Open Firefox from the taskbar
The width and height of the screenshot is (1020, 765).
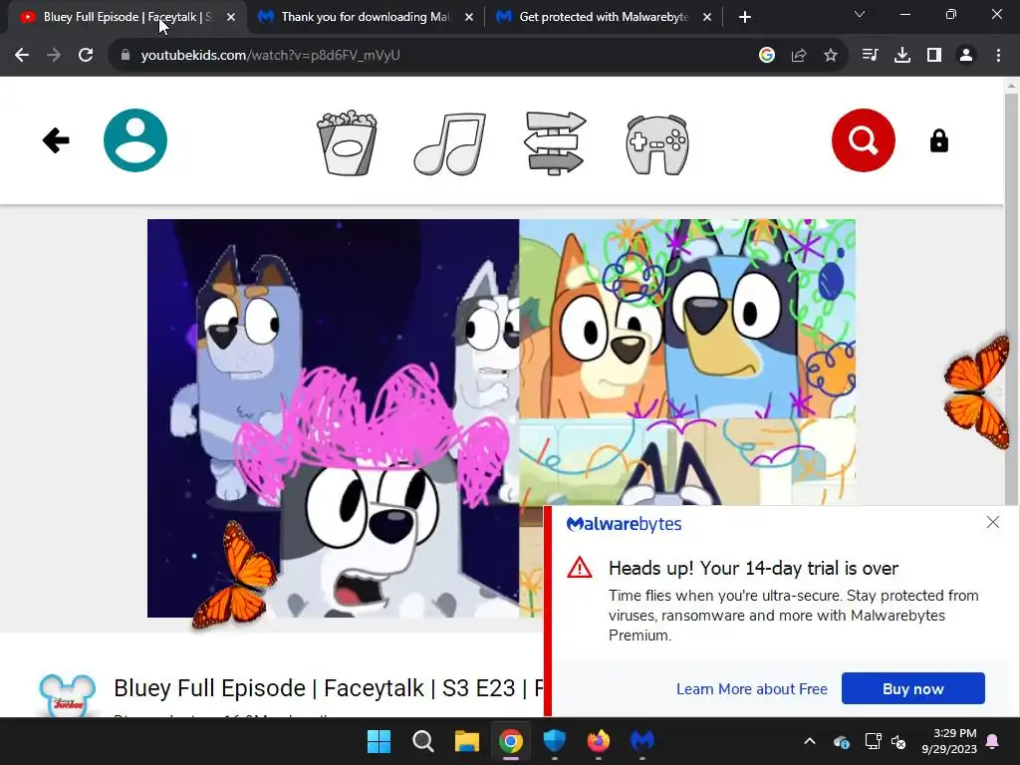(599, 741)
